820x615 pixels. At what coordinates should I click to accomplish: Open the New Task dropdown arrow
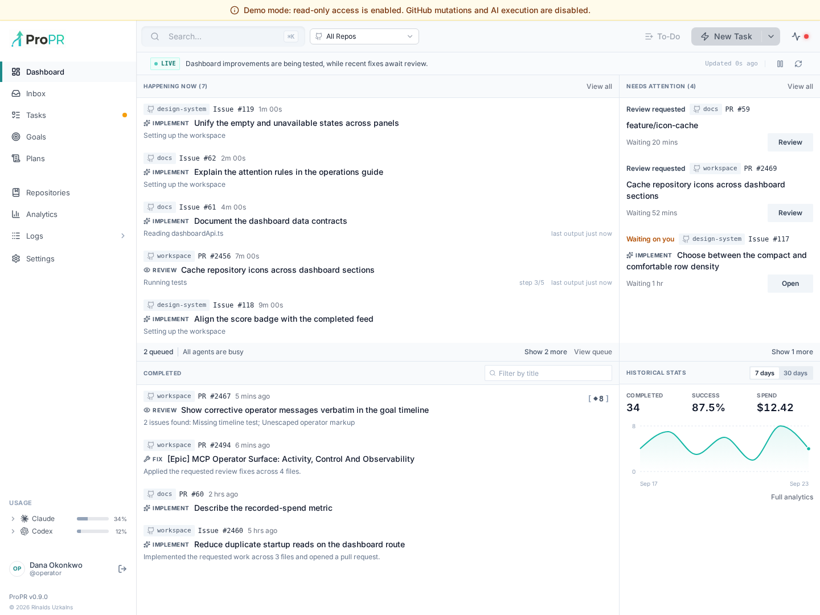point(771,36)
